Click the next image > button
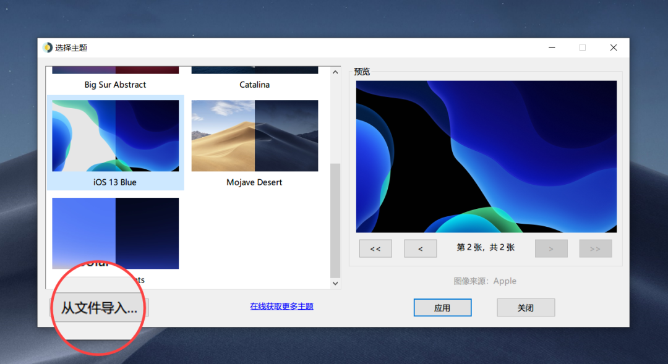The width and height of the screenshot is (668, 364). click(551, 248)
